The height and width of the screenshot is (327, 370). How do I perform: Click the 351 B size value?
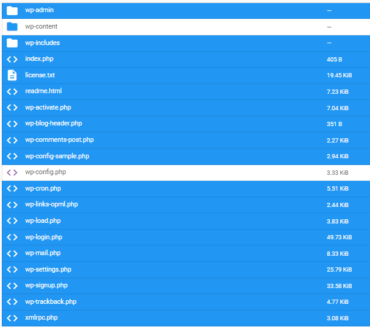click(x=334, y=124)
